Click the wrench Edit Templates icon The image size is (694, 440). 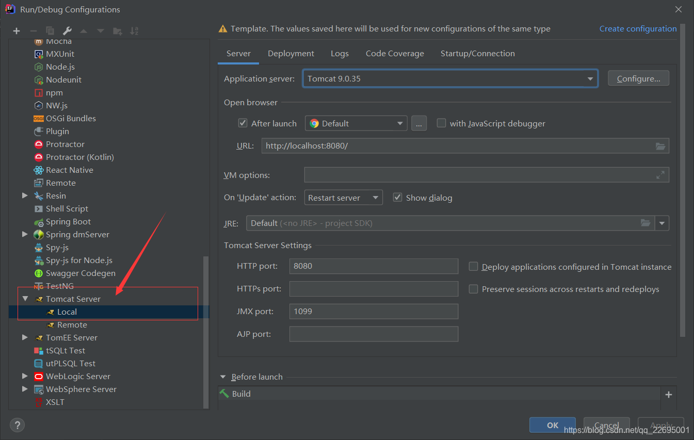pyautogui.click(x=67, y=31)
